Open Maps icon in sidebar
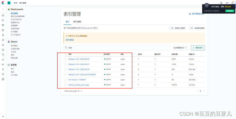Image resolution: width=236 pixels, height=119 pixels. tap(3, 35)
